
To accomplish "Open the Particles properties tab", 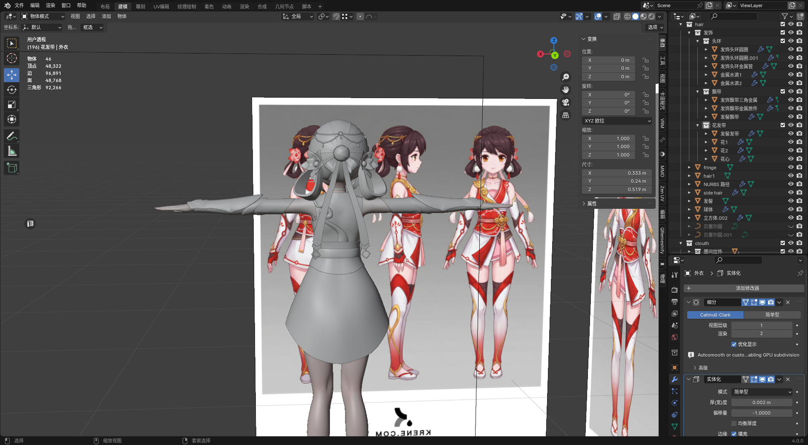I will (675, 391).
